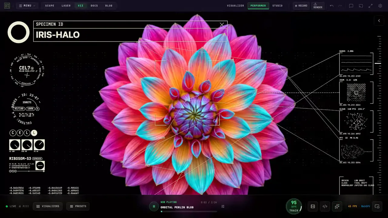Open the Blog tab
388x218 pixels.
coord(109,6)
